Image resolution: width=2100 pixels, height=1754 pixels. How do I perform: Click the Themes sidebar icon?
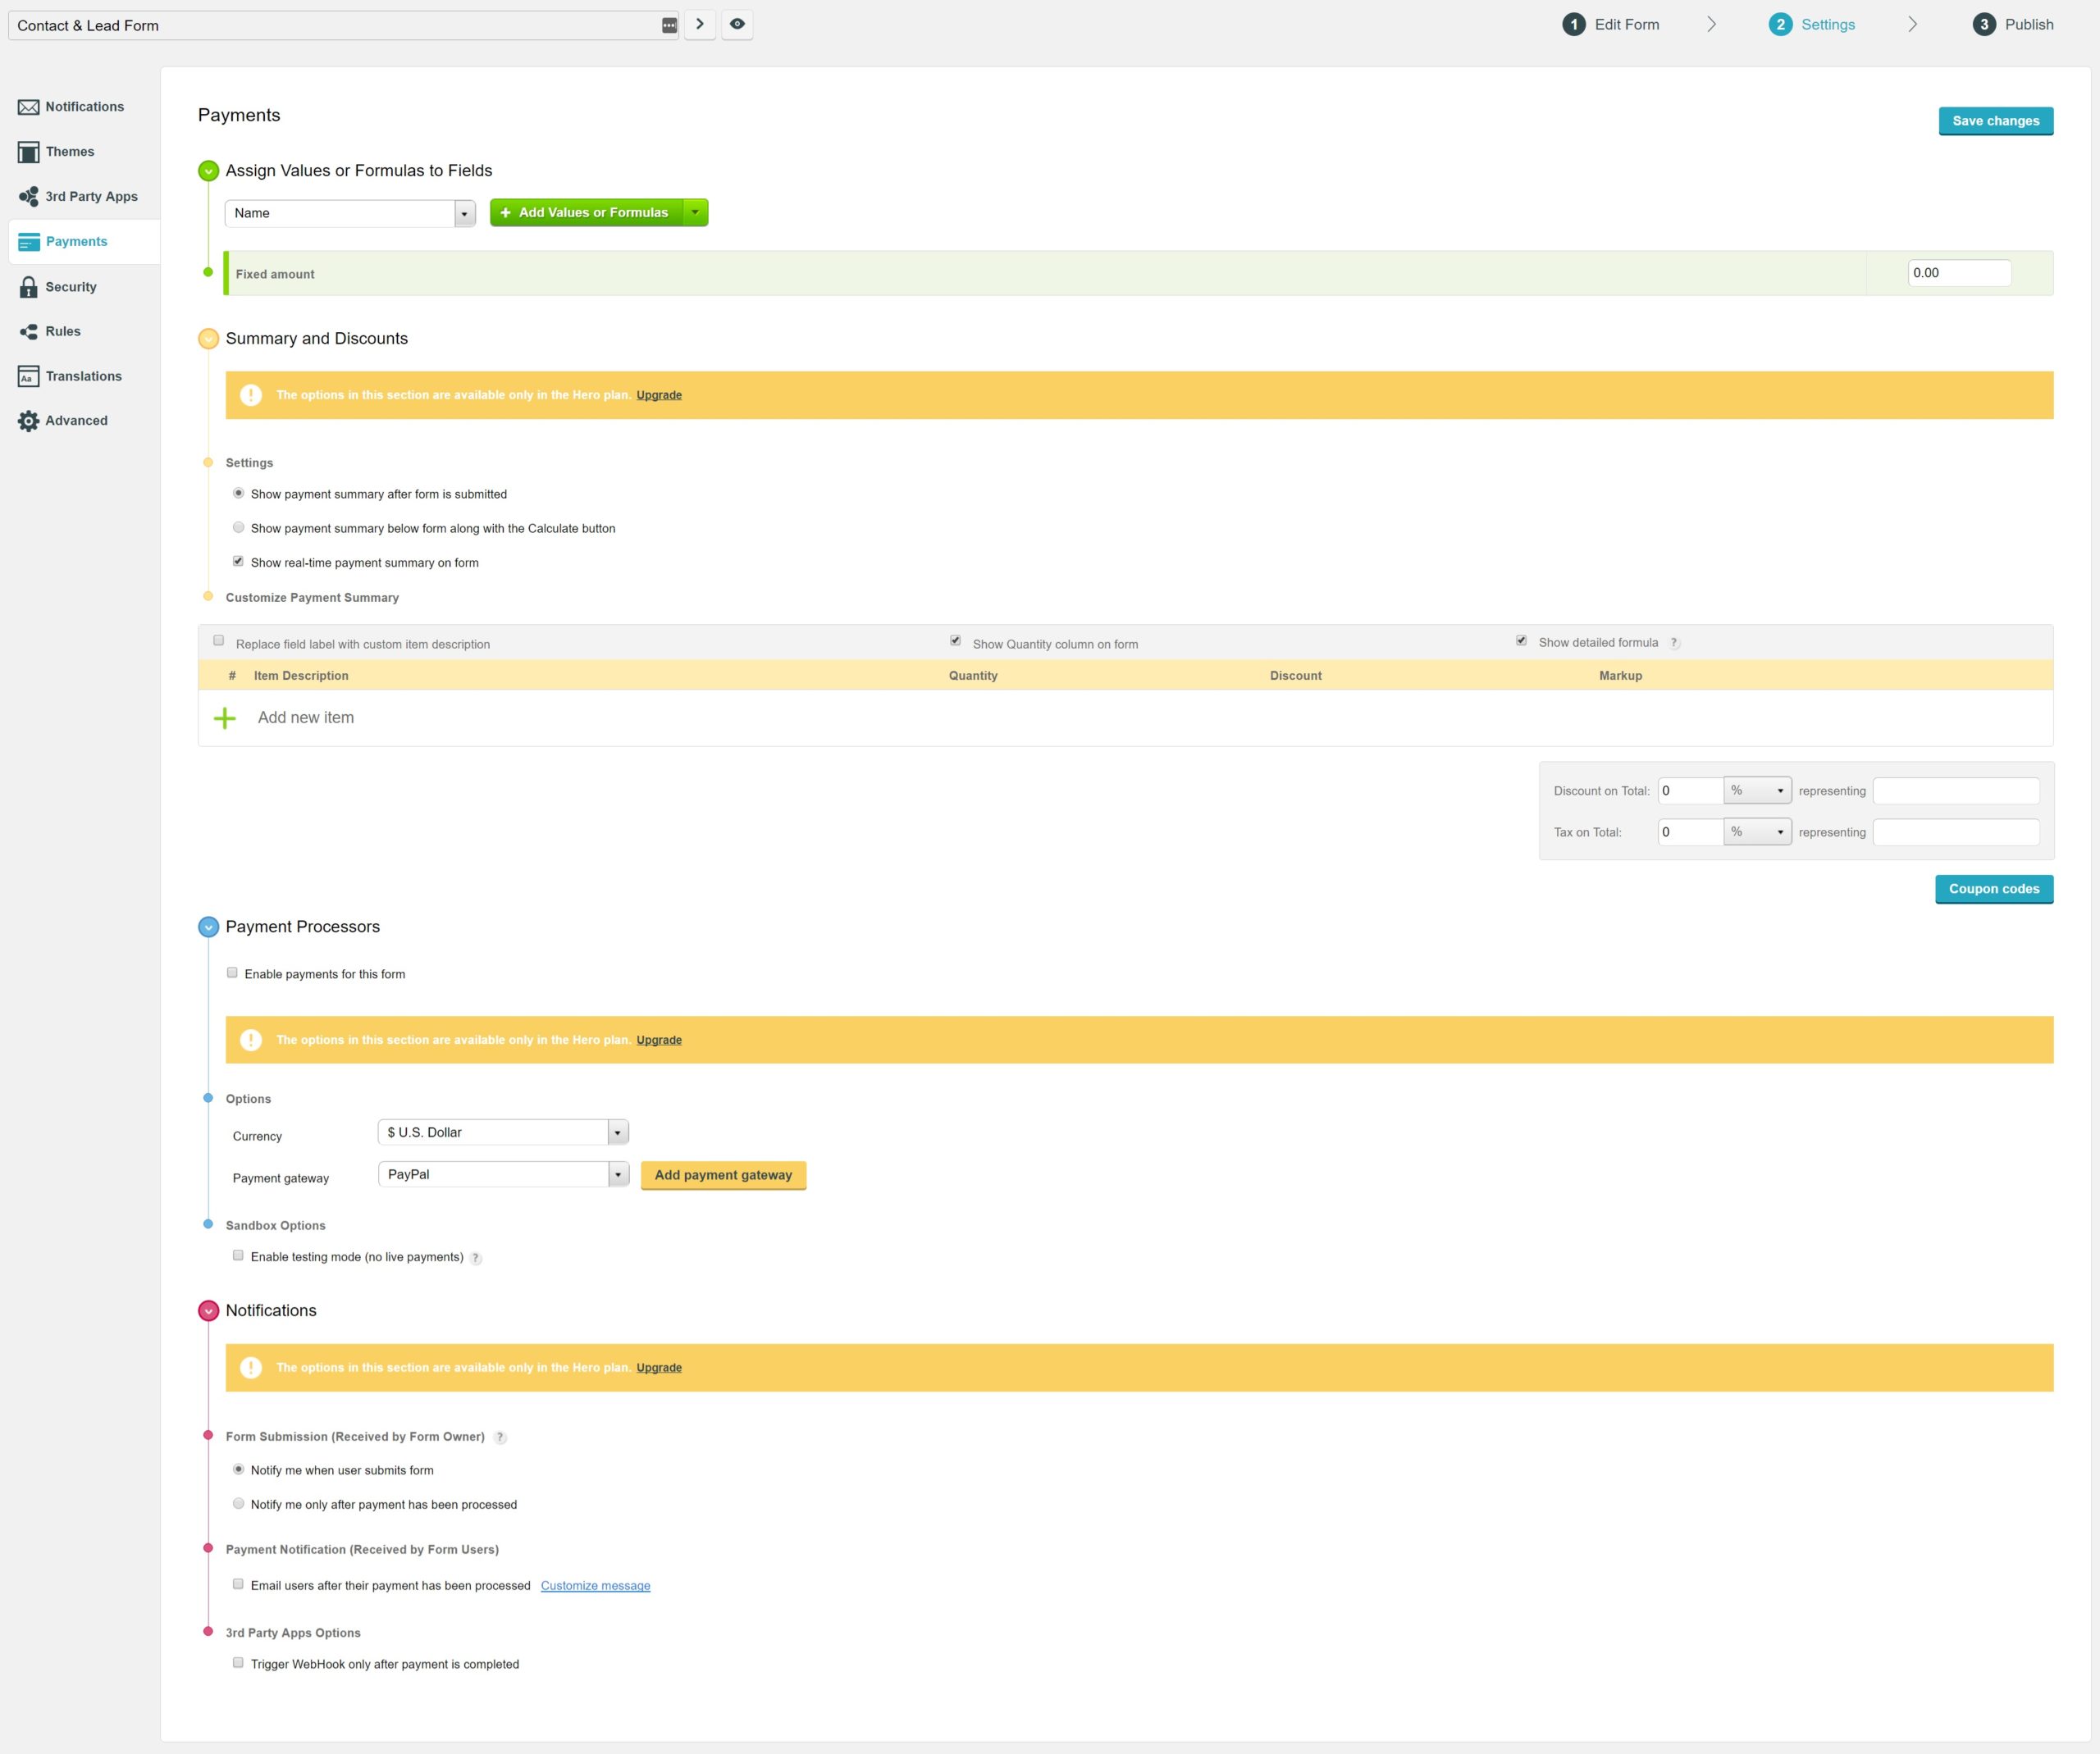pos(28,150)
